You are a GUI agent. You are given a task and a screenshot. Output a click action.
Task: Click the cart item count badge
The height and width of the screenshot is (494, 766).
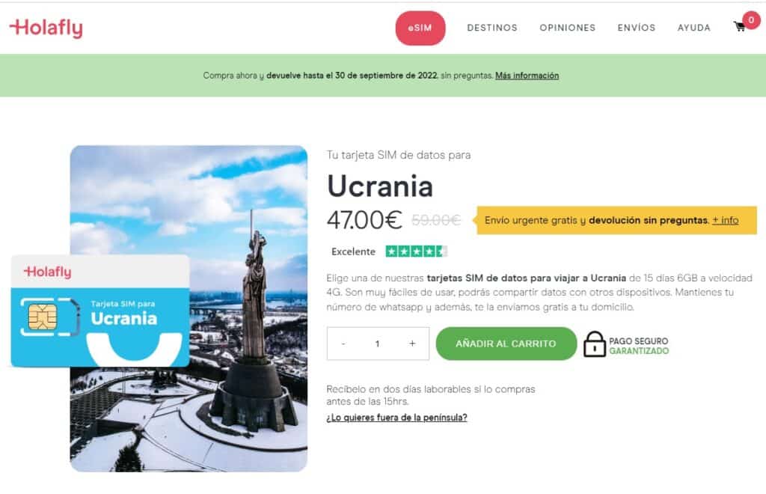click(x=751, y=20)
